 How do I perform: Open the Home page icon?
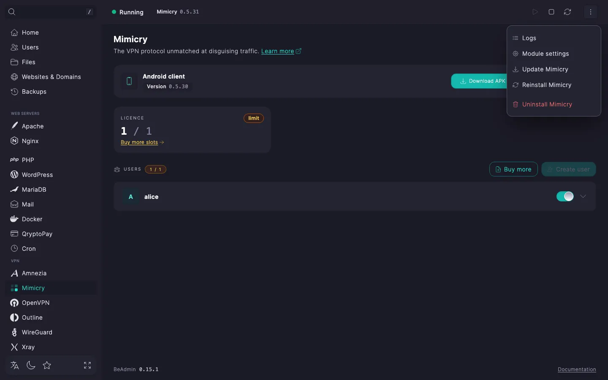tap(14, 33)
